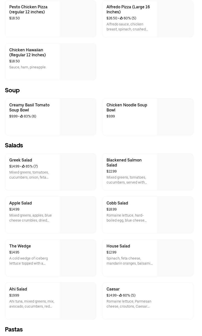The image size is (202, 336).
Task: Select the Cobb Salad item name
Action: pos(117,203)
